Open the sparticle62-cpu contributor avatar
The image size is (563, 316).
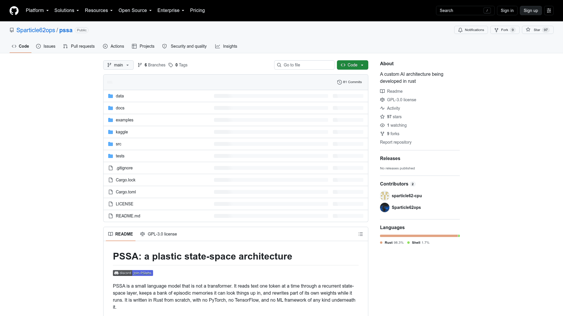(385, 196)
